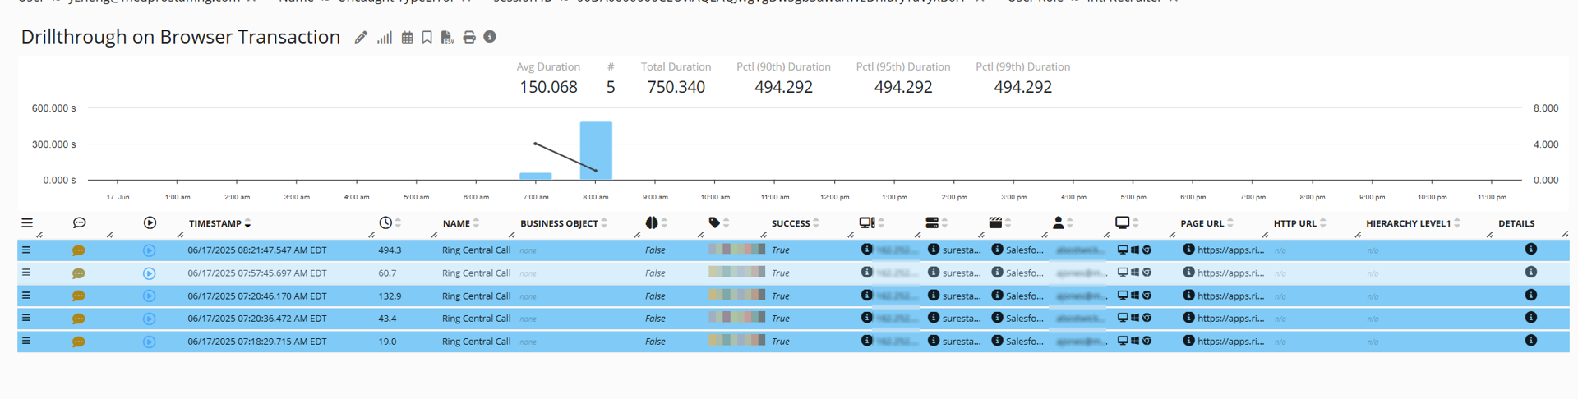Screen dimensions: 1578x399
Task: Open the info icon next to printer
Action: (x=490, y=37)
